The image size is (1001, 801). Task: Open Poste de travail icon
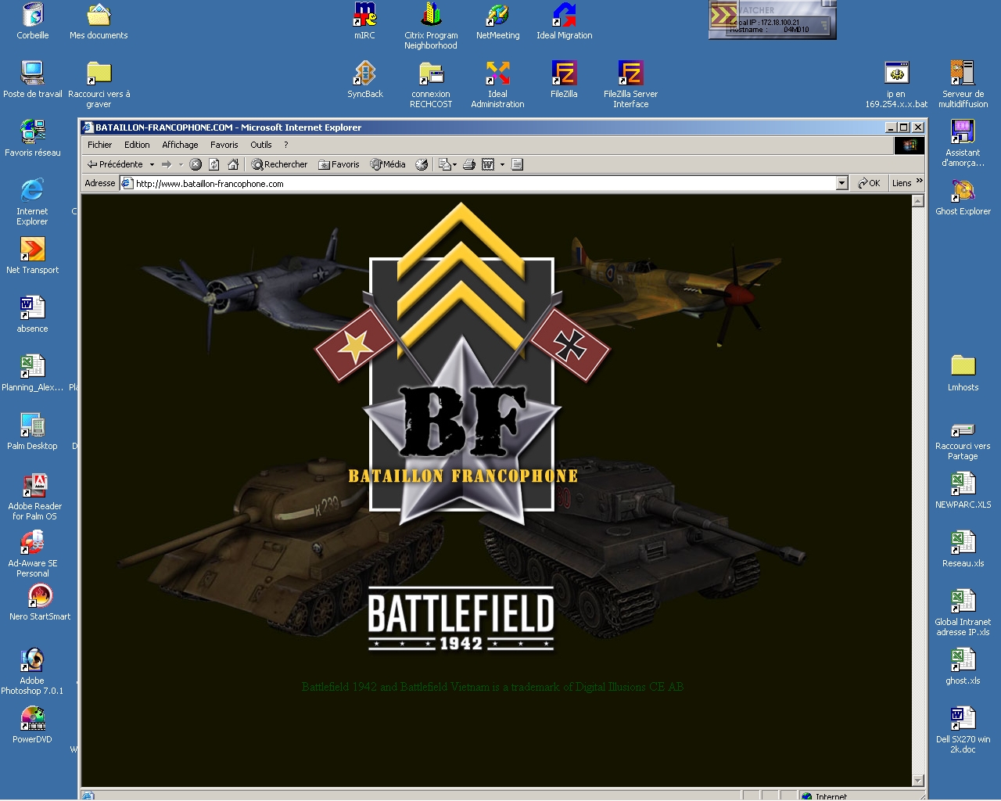[32, 80]
